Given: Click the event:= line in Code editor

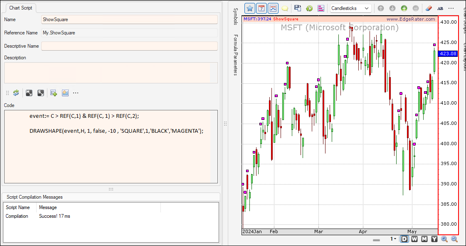Looking at the screenshot, I should pos(84,116).
